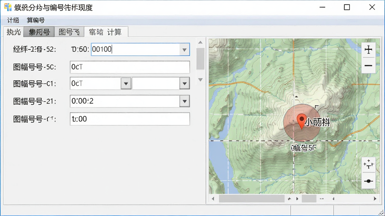This screenshot has width=385, height=216.
Task: Switch to the 执光 tab
Action: click(x=14, y=32)
